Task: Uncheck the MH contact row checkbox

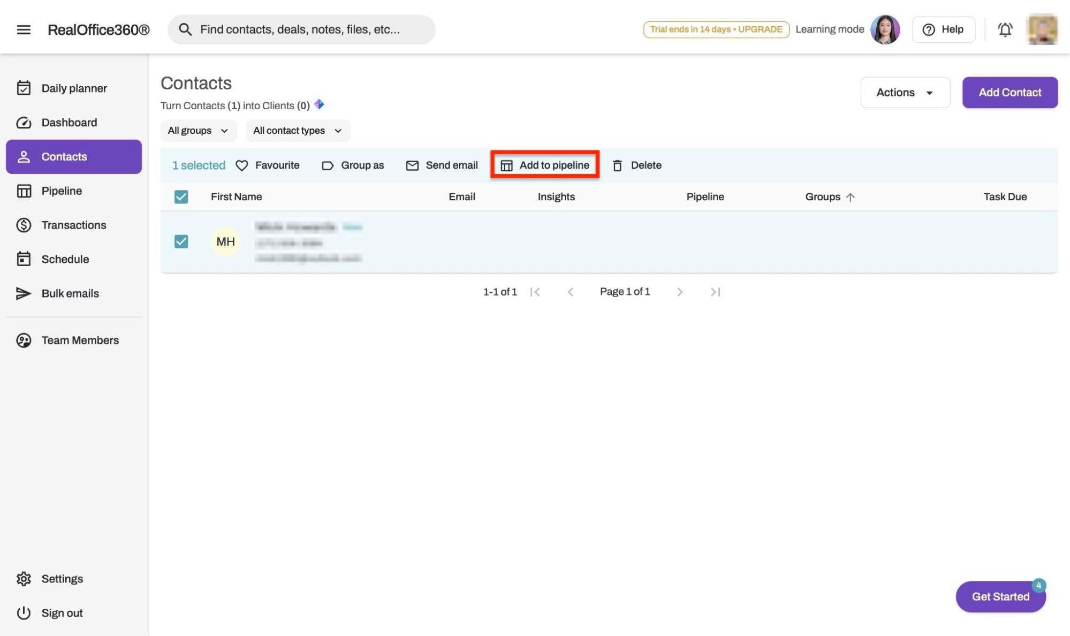Action: (181, 241)
